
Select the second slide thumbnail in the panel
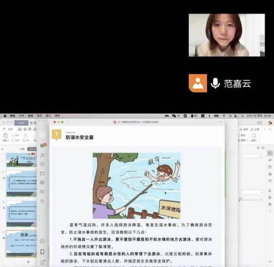coord(21,184)
